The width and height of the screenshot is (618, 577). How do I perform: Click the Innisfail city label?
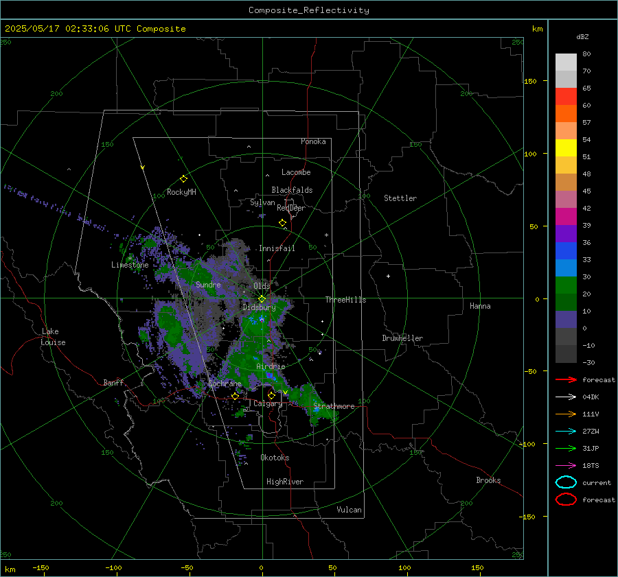[277, 248]
